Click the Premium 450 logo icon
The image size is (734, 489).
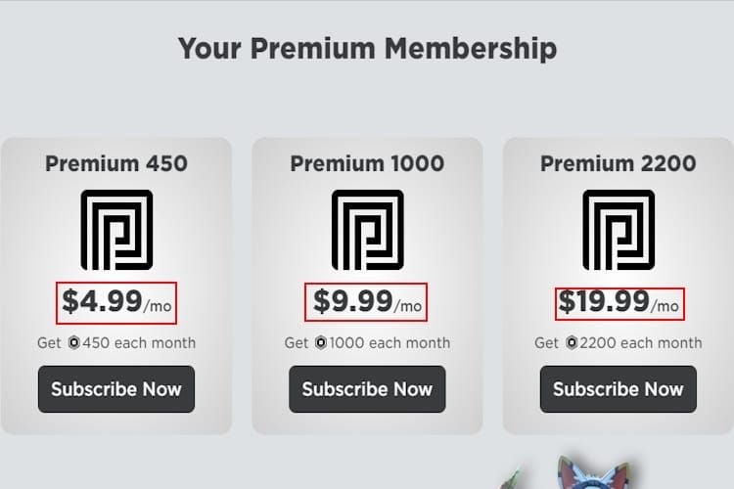pyautogui.click(x=116, y=230)
